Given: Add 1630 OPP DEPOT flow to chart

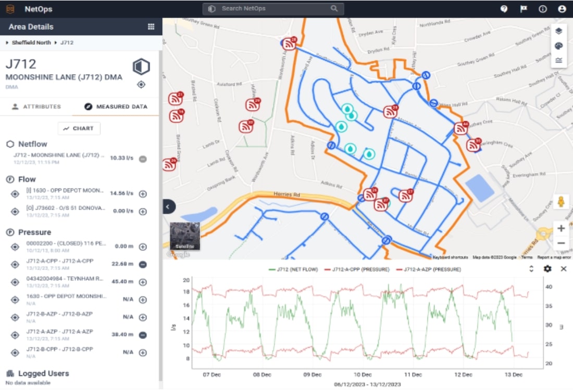Looking at the screenshot, I should coord(143,194).
